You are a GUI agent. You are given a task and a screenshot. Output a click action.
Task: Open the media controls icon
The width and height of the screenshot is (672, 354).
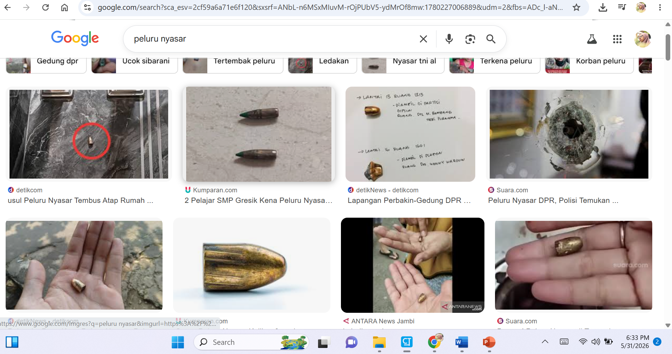point(622,7)
